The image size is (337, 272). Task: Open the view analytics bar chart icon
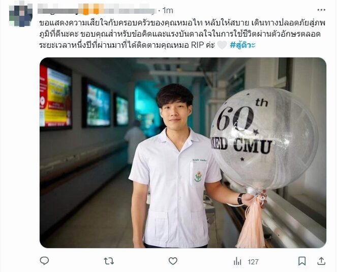(x=237, y=261)
